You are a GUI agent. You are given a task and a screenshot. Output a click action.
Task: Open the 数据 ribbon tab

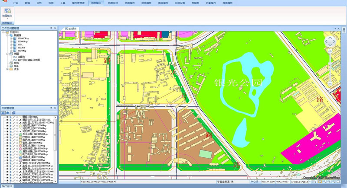click(27, 3)
